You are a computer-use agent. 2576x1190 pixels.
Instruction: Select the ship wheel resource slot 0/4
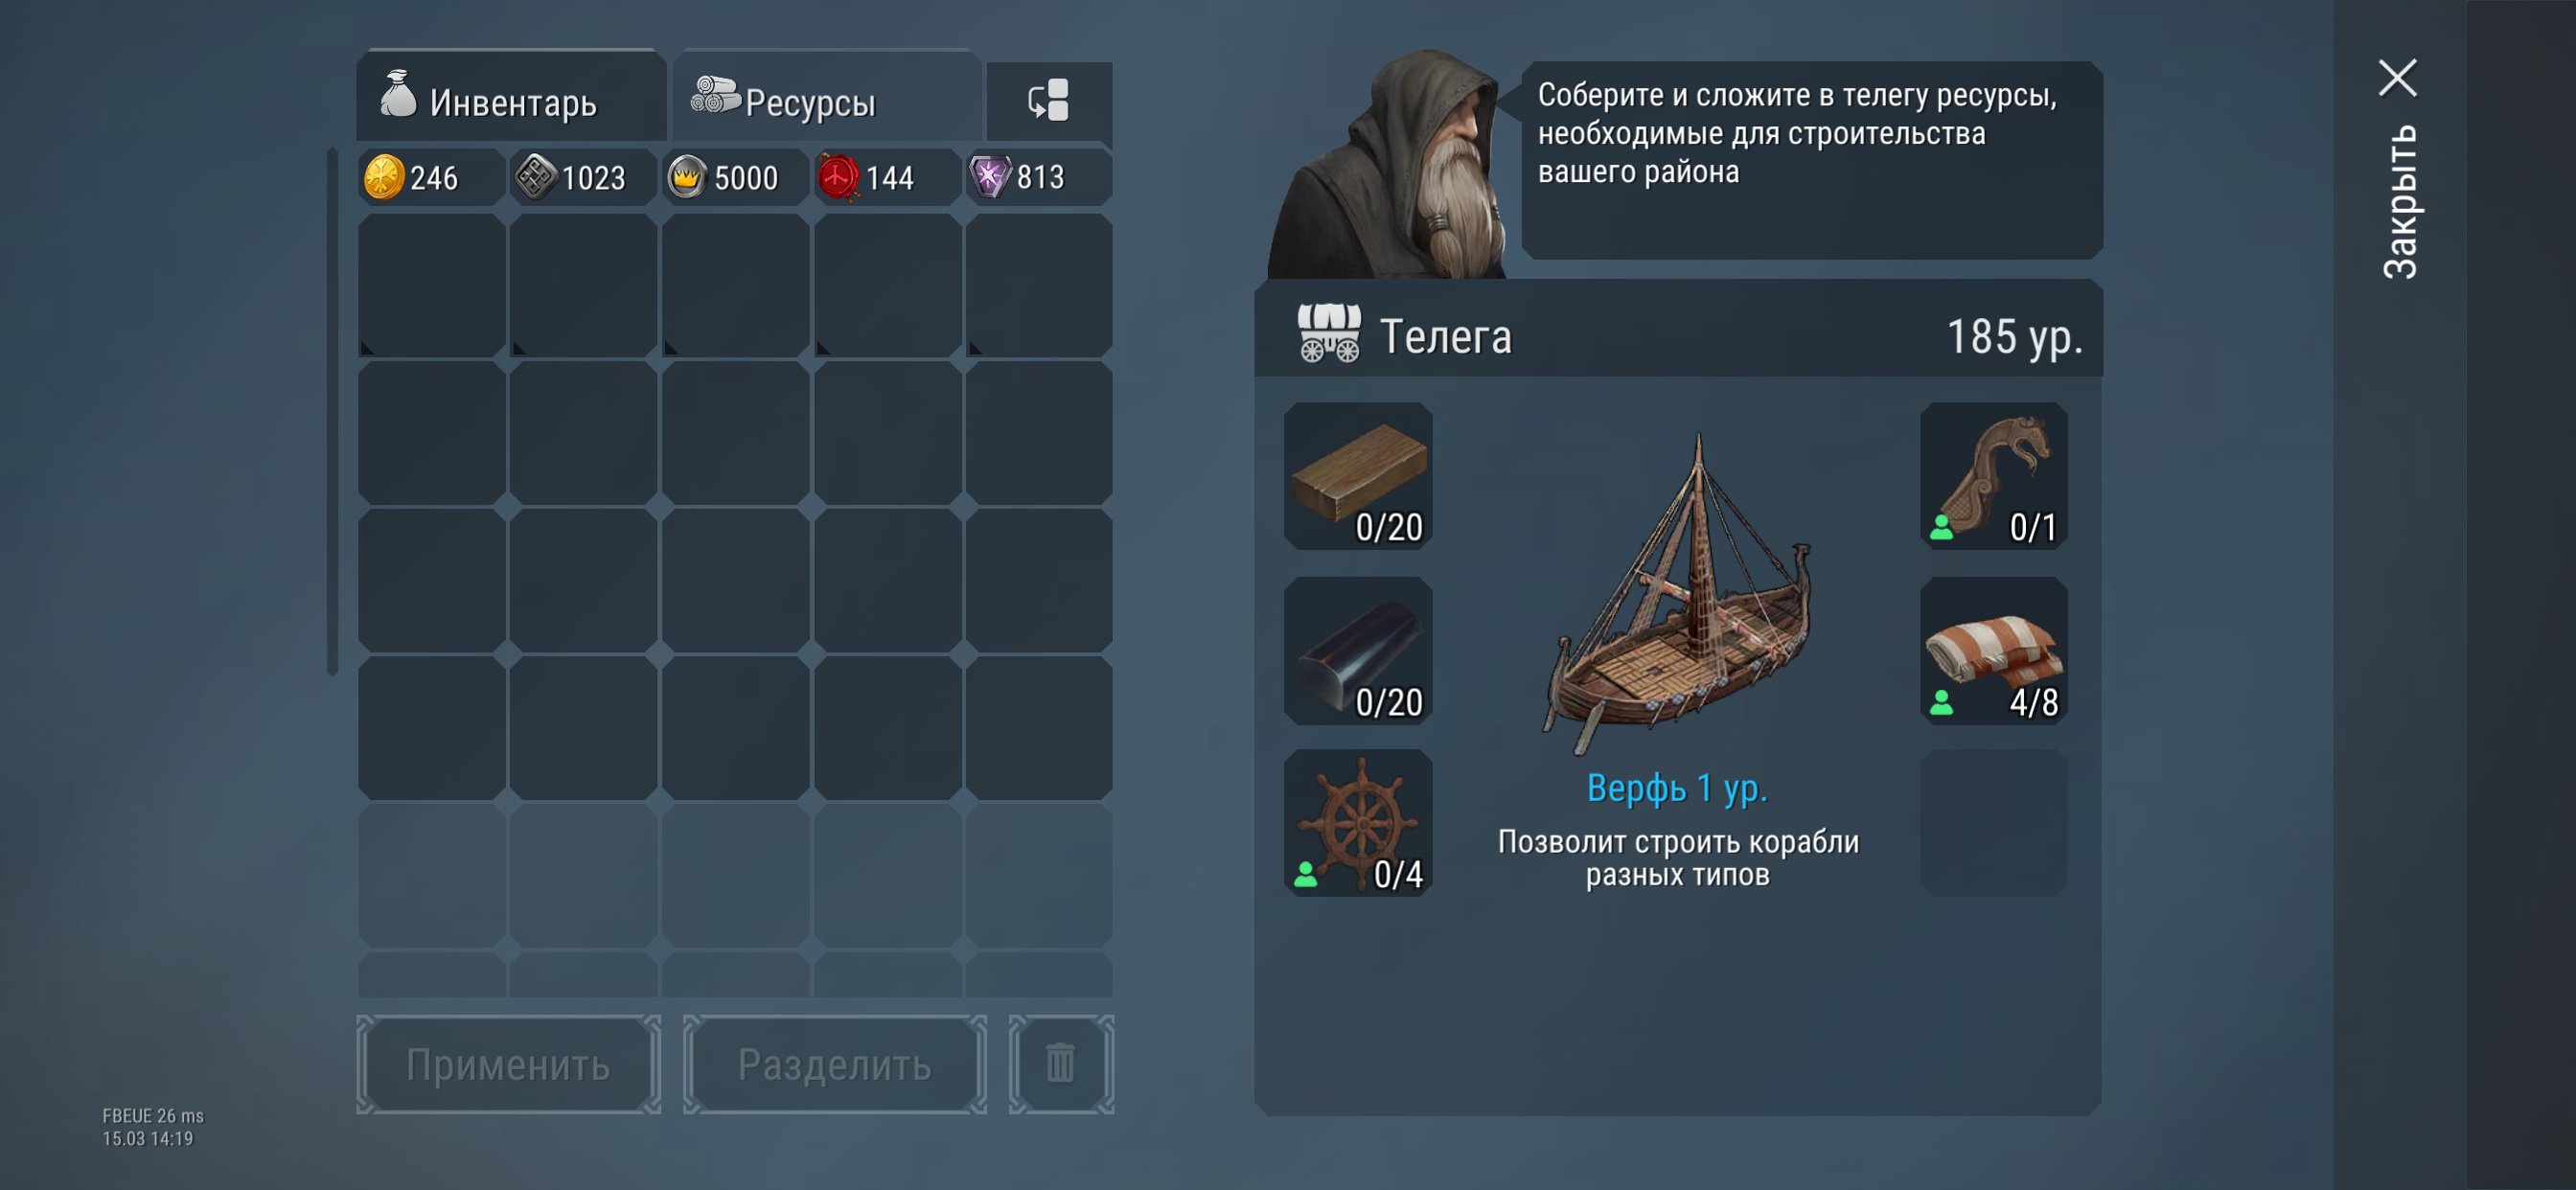click(x=1358, y=823)
